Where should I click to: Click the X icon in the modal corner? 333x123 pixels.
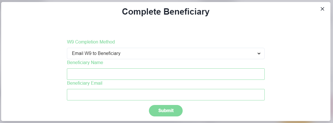point(322,9)
